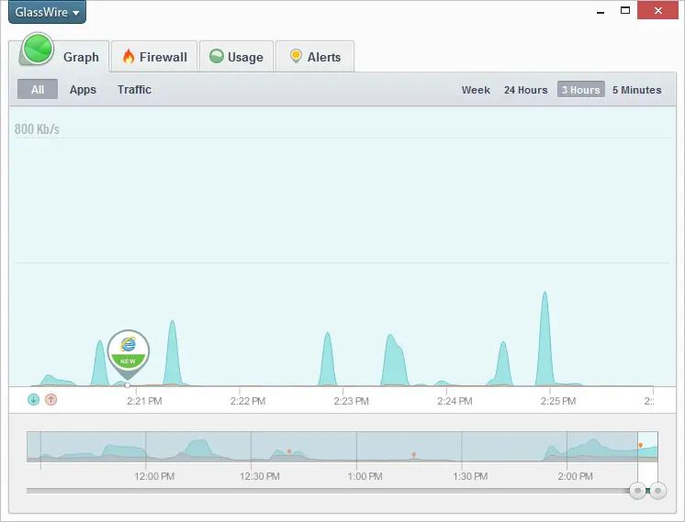Click the green GlassWire Graph status icon
Viewport: 685px width, 522px height.
tap(38, 49)
